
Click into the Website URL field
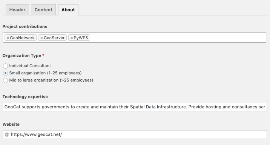click(135, 134)
